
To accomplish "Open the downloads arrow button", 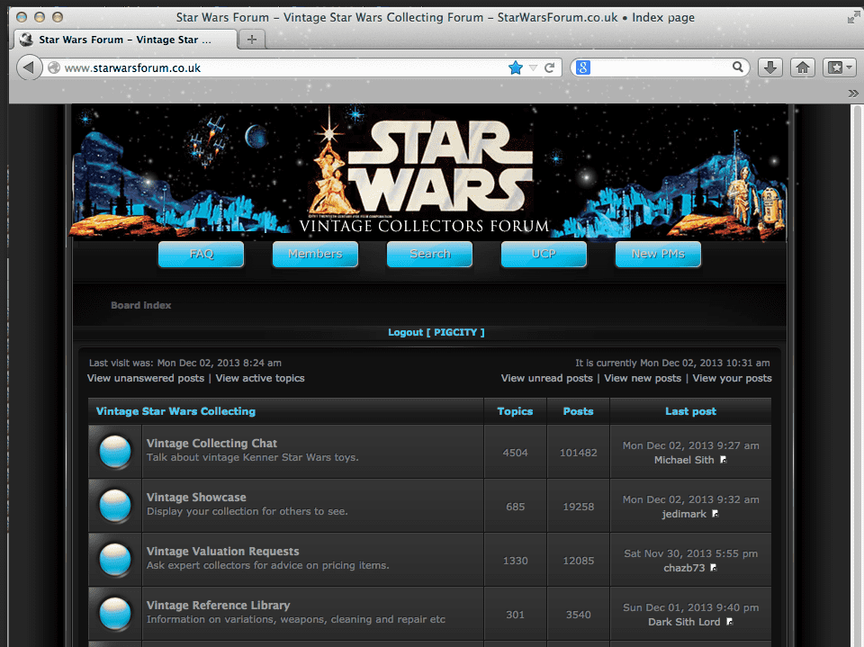I will [769, 67].
